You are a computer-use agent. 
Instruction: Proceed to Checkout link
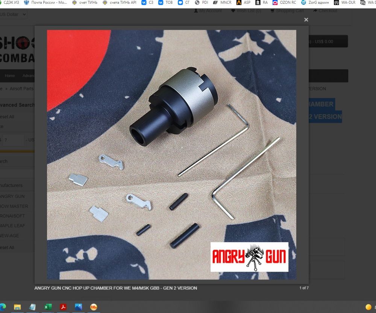(x=325, y=11)
